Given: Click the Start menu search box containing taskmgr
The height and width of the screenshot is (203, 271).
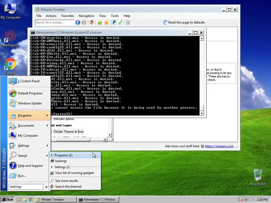Looking at the screenshot, I should [26, 187].
